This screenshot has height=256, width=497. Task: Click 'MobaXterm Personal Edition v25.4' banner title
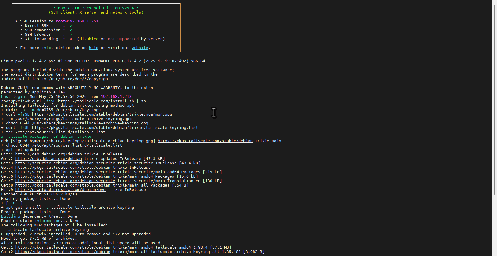tap(96, 8)
